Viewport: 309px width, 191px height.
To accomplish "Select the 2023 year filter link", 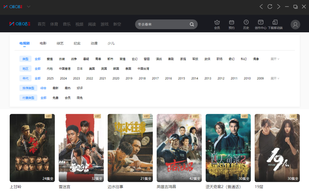I will [x=76, y=78].
